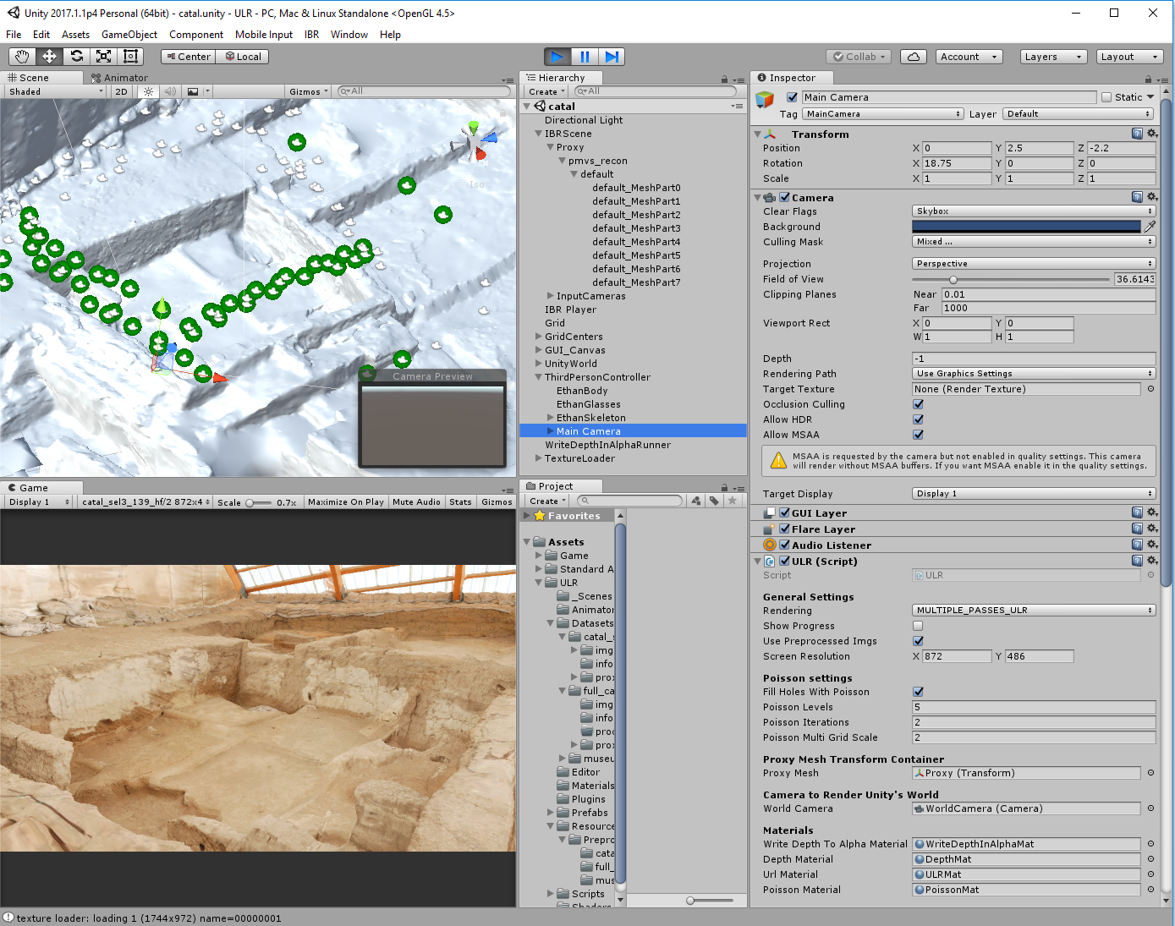Click Poisson Material object picker circle
Image resolution: width=1175 pixels, height=926 pixels.
coord(1150,890)
